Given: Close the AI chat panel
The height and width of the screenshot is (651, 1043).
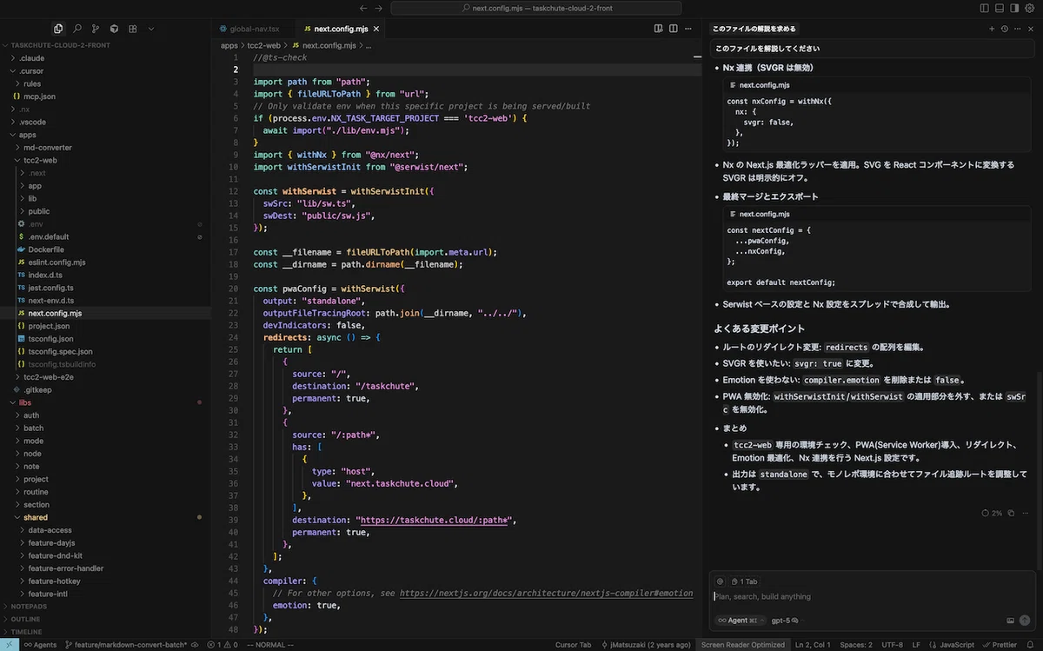Looking at the screenshot, I should (x=1029, y=29).
